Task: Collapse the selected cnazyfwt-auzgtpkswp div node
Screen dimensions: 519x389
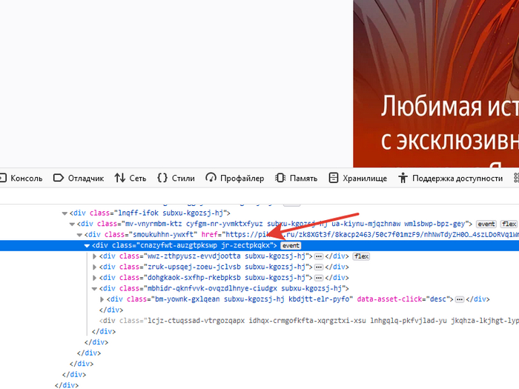Action: coord(87,246)
